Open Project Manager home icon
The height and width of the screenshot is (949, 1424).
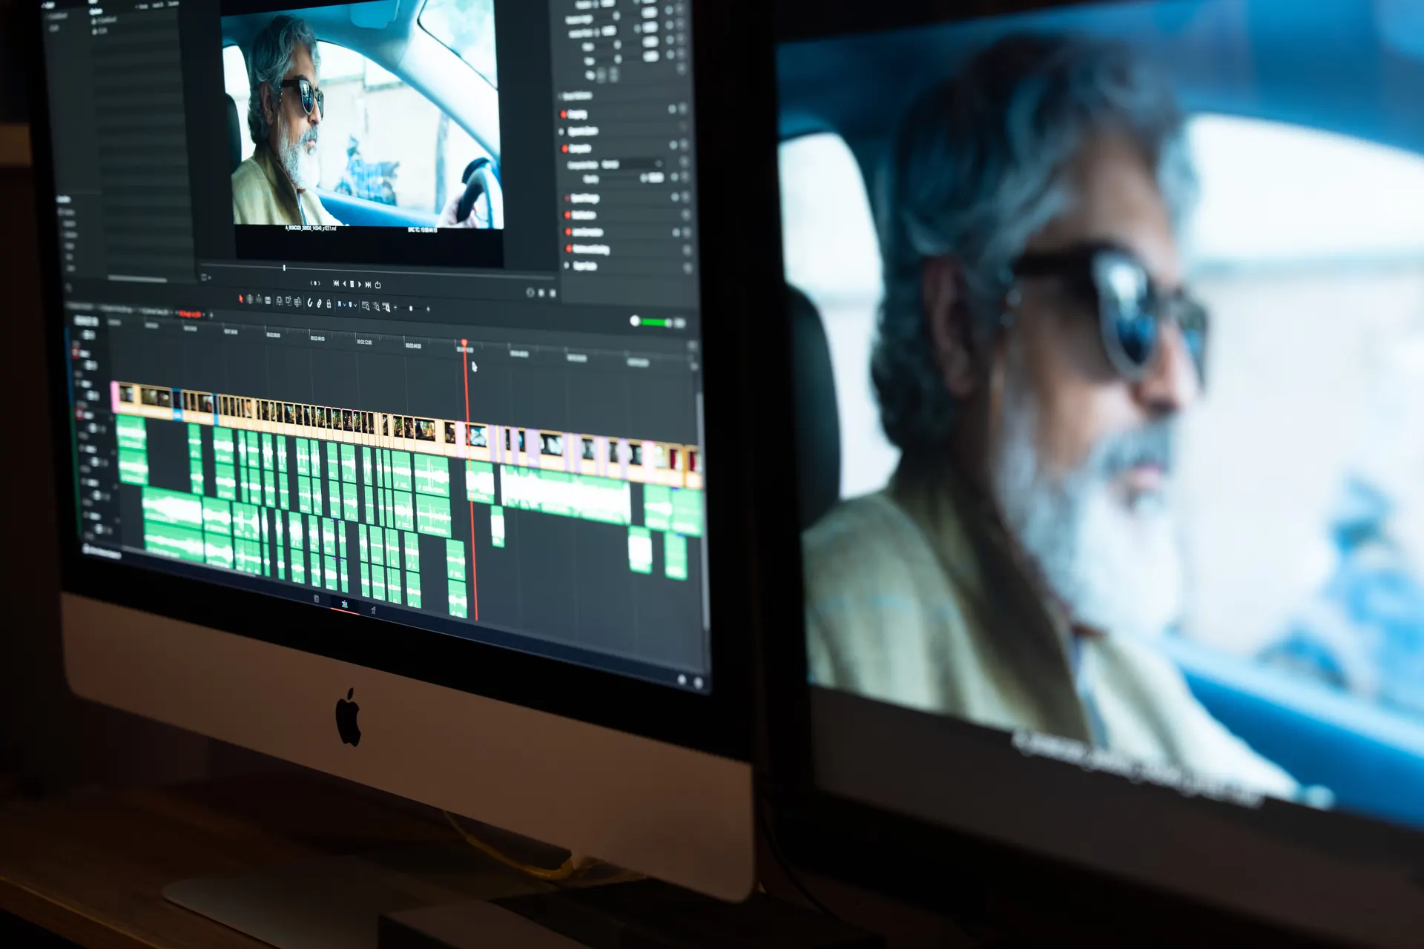(682, 678)
